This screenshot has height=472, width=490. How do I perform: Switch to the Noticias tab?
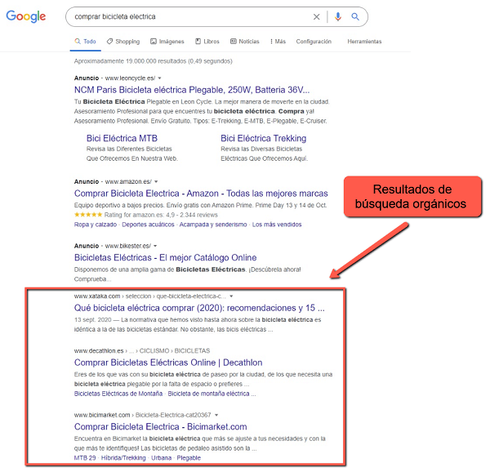[245, 42]
